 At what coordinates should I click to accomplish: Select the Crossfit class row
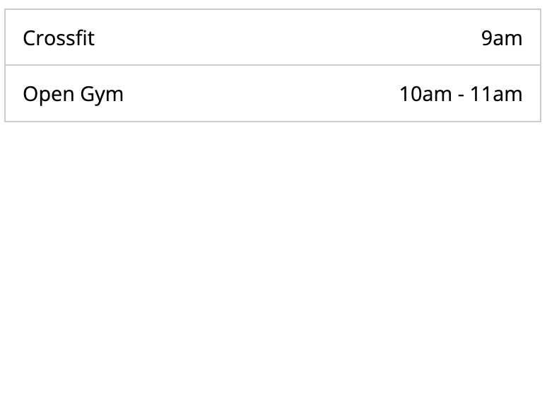(x=273, y=37)
